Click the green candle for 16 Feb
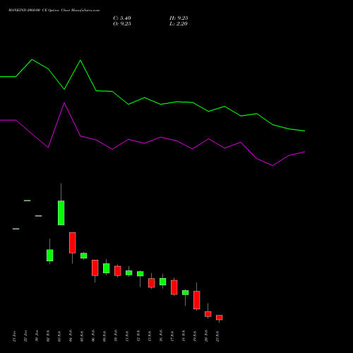Screen dimensions: 353x353 click(163, 282)
